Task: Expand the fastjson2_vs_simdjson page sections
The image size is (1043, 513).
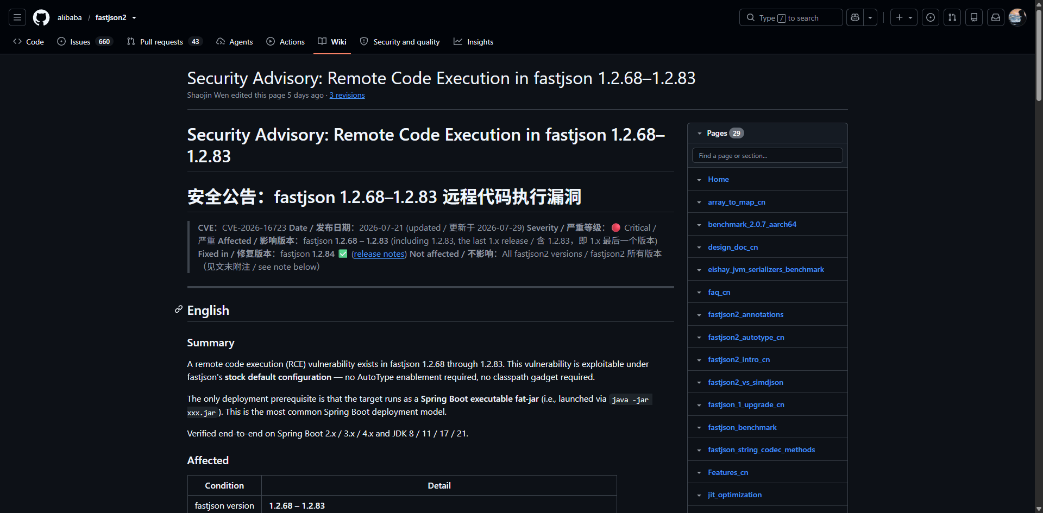Action: coord(699,383)
